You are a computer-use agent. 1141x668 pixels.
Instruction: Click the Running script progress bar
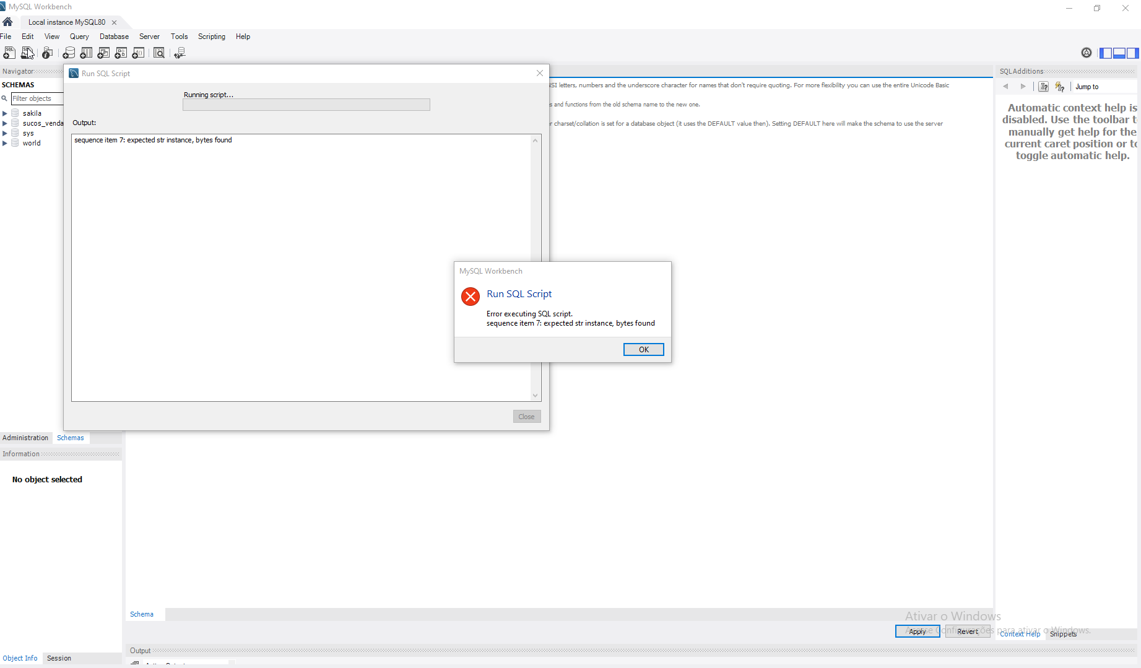(x=306, y=105)
